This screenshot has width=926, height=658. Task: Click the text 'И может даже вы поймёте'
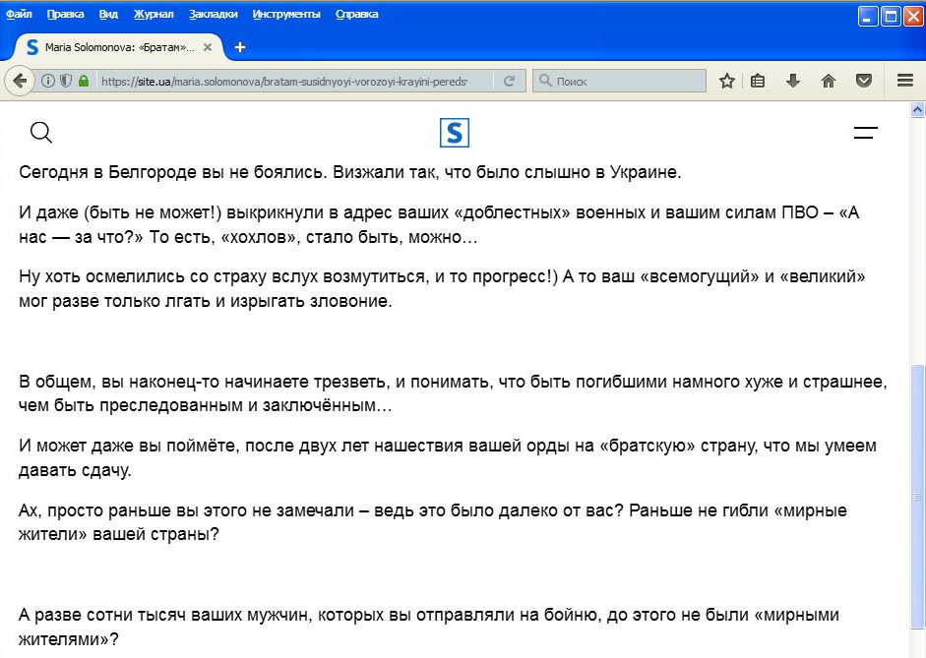[x=129, y=446]
